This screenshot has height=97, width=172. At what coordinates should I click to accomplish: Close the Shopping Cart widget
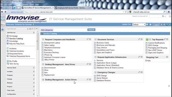(167, 57)
